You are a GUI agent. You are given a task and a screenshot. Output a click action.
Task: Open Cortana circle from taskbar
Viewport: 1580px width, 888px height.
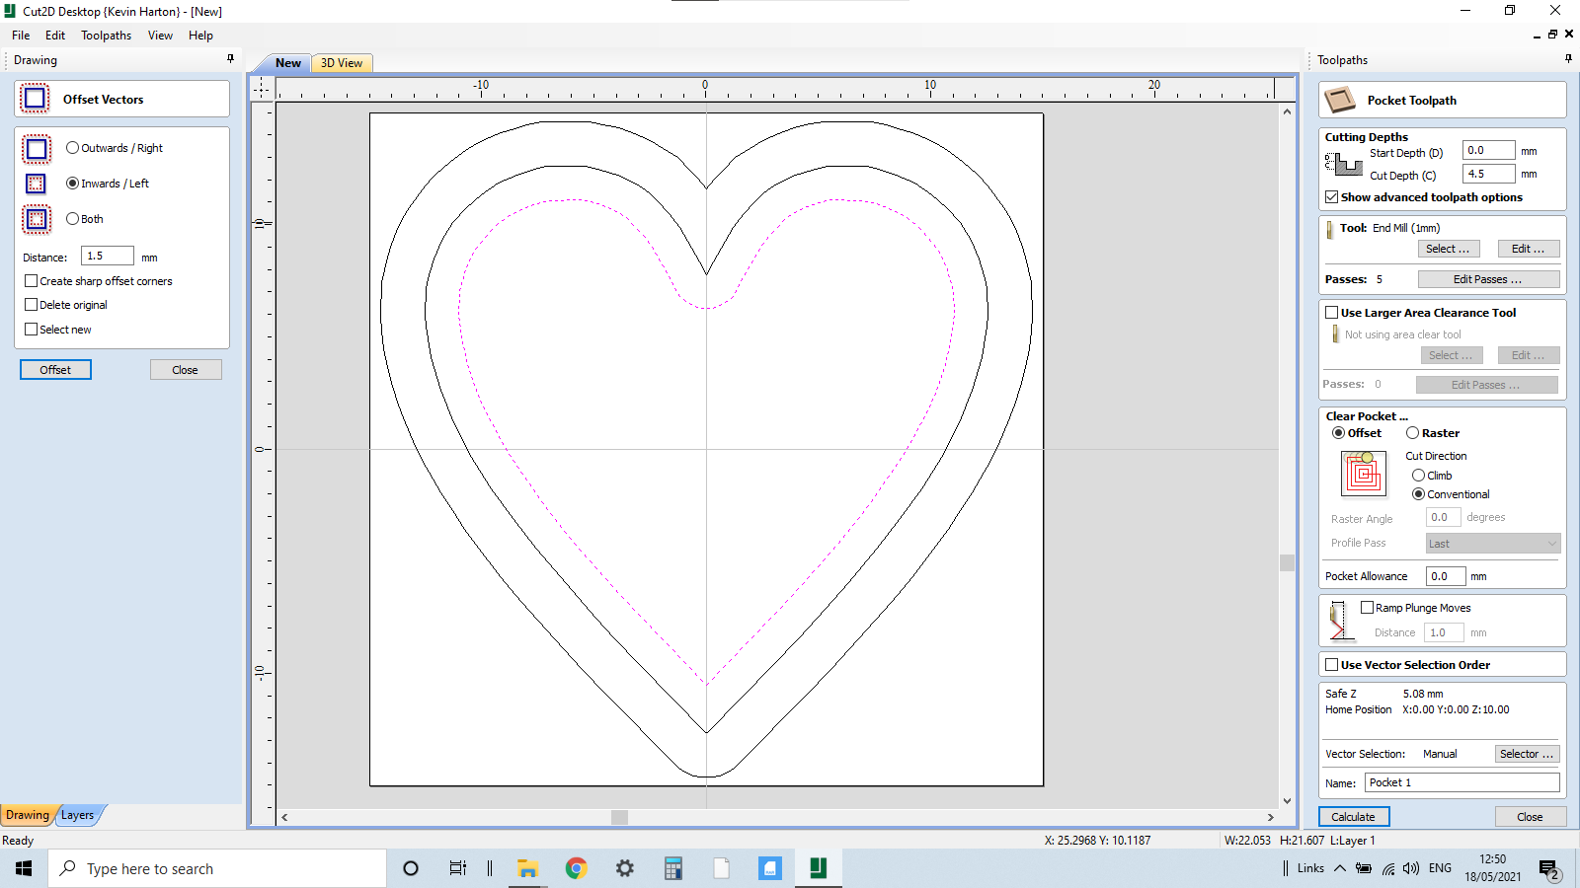click(411, 868)
